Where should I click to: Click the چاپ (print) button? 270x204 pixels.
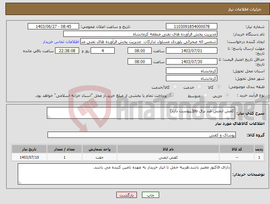150,195
